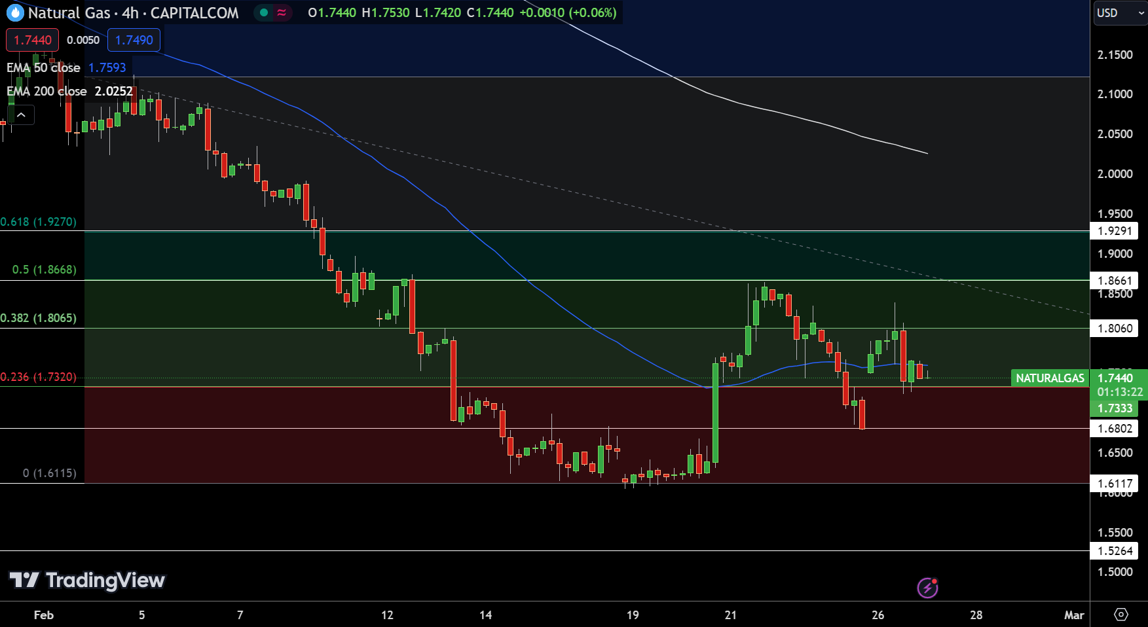Select the EMA 50 close indicator label
The image size is (1148, 627).
43,67
